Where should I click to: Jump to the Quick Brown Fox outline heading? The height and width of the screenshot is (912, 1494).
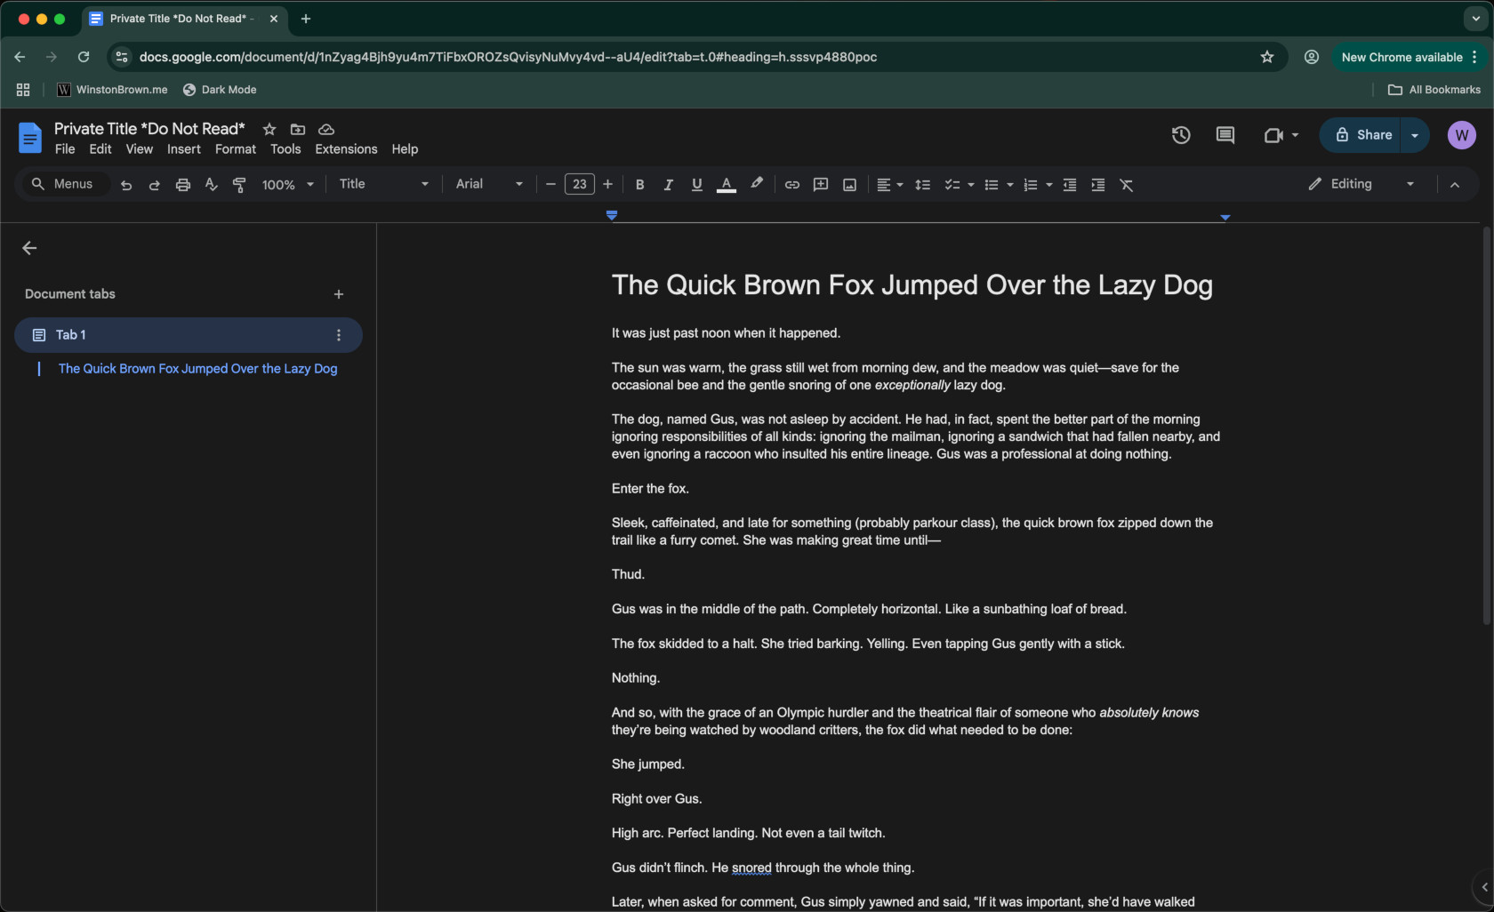point(197,368)
